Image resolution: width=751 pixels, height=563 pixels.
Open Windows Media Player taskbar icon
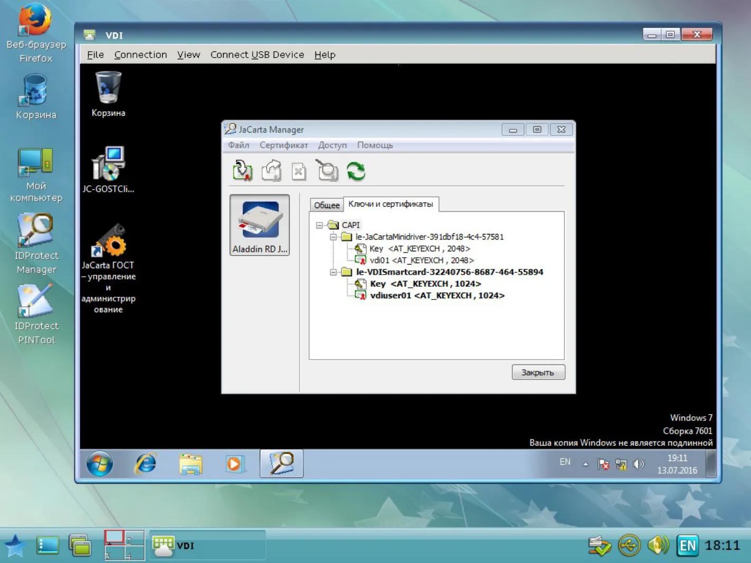point(235,464)
